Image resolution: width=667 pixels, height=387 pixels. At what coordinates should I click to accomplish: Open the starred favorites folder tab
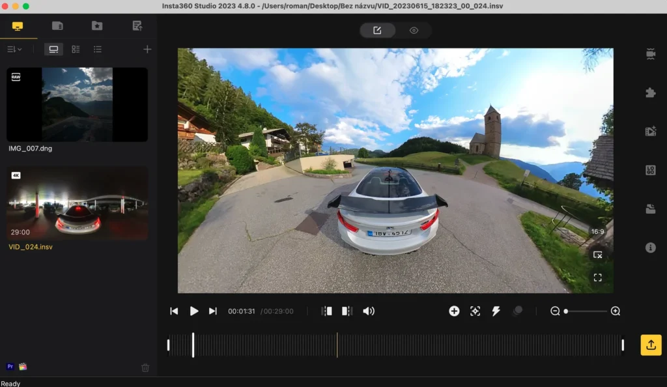(x=97, y=26)
